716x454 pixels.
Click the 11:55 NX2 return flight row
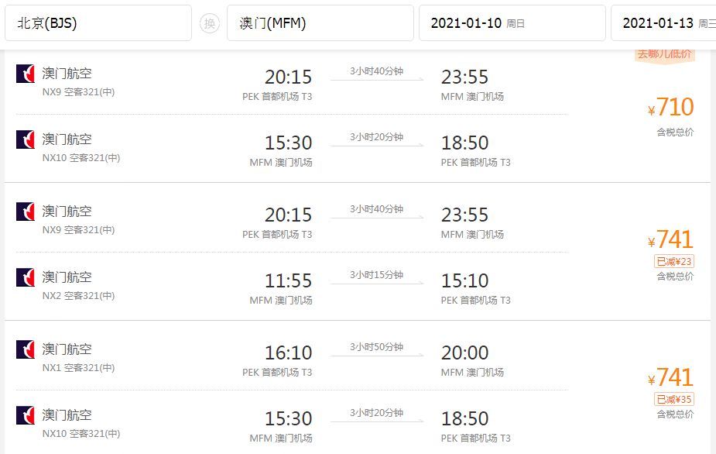[293, 286]
